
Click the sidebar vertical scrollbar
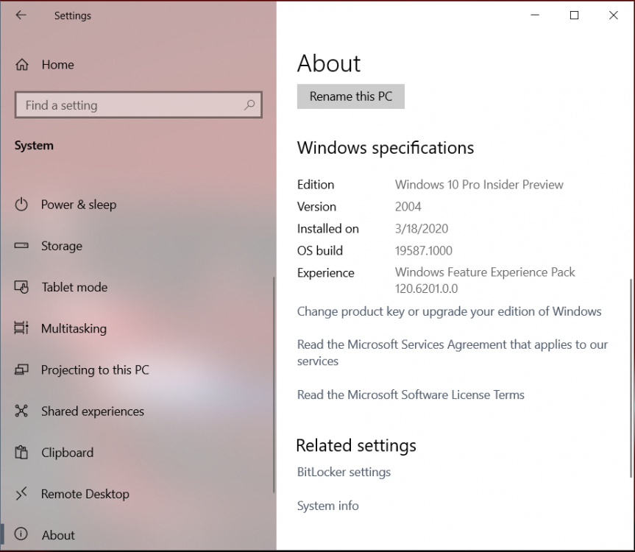274,385
